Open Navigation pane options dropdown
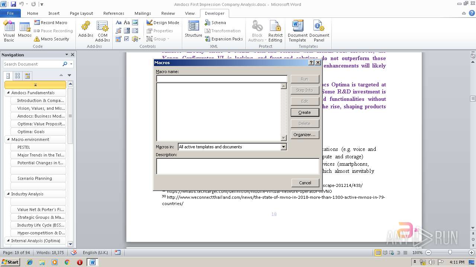 pyautogui.click(x=67, y=55)
